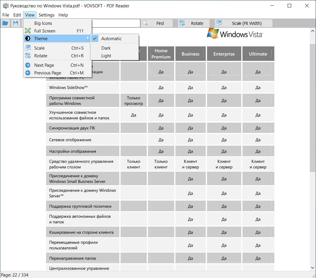316x278 pixels.
Task: Click the 'Home Premium' column header
Action: [x=161, y=54]
